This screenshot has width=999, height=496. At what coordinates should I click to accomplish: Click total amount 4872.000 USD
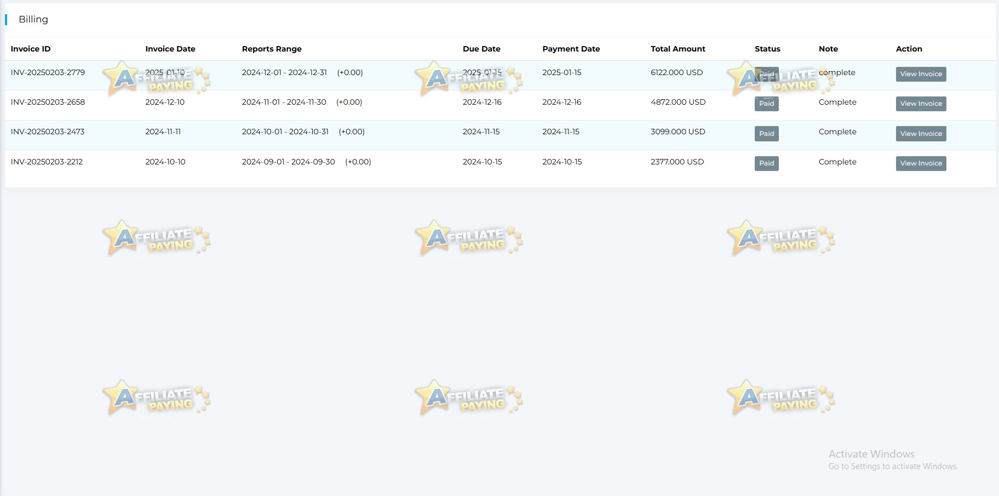tap(678, 102)
